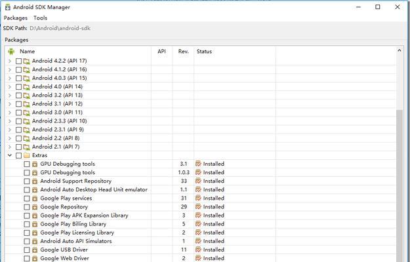Click package icon of Google Play services
This screenshot has width=410, height=262.
point(35,198)
